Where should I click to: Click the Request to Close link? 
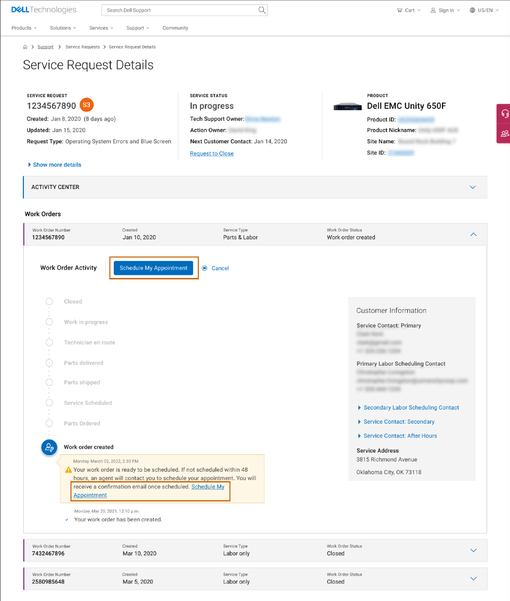click(212, 154)
